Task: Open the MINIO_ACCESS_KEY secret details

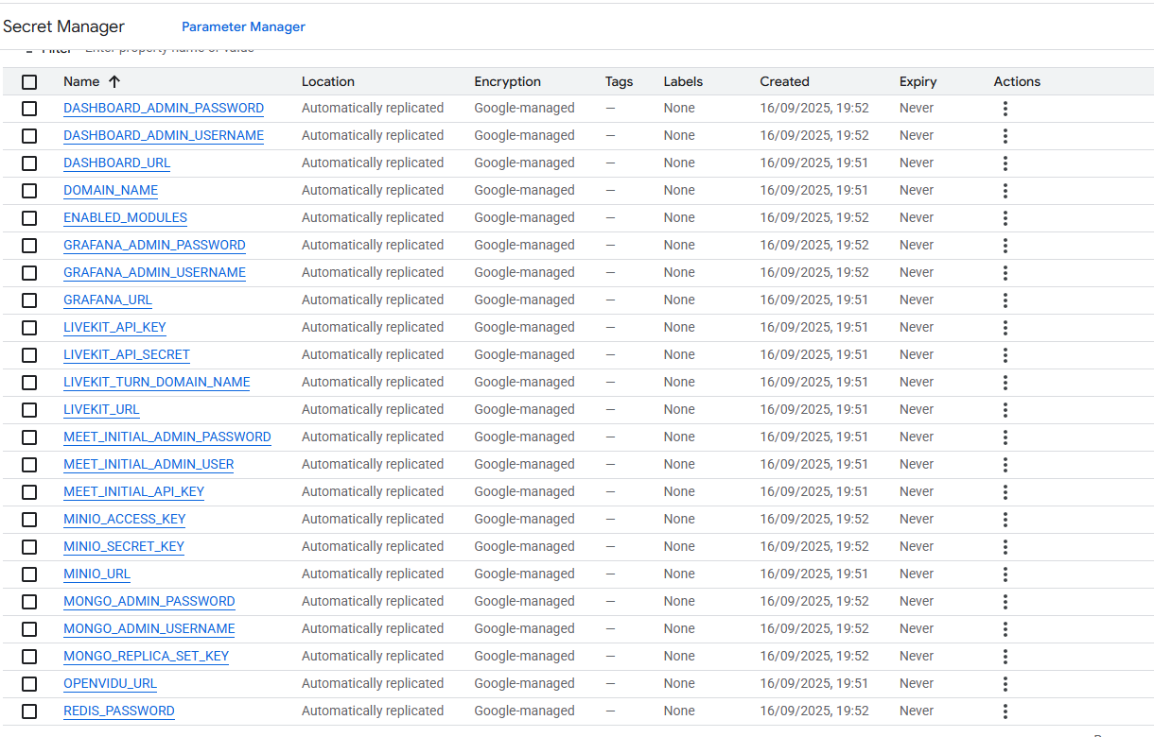Action: (x=124, y=520)
